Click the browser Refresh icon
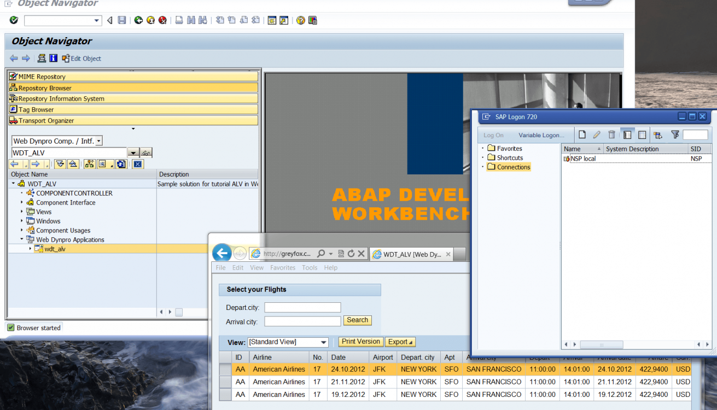Viewport: 717px width, 410px height. click(351, 254)
